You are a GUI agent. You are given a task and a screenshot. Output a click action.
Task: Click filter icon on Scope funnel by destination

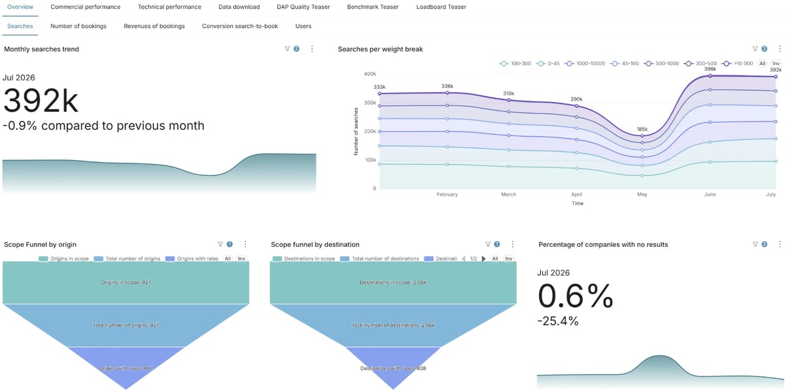(487, 244)
